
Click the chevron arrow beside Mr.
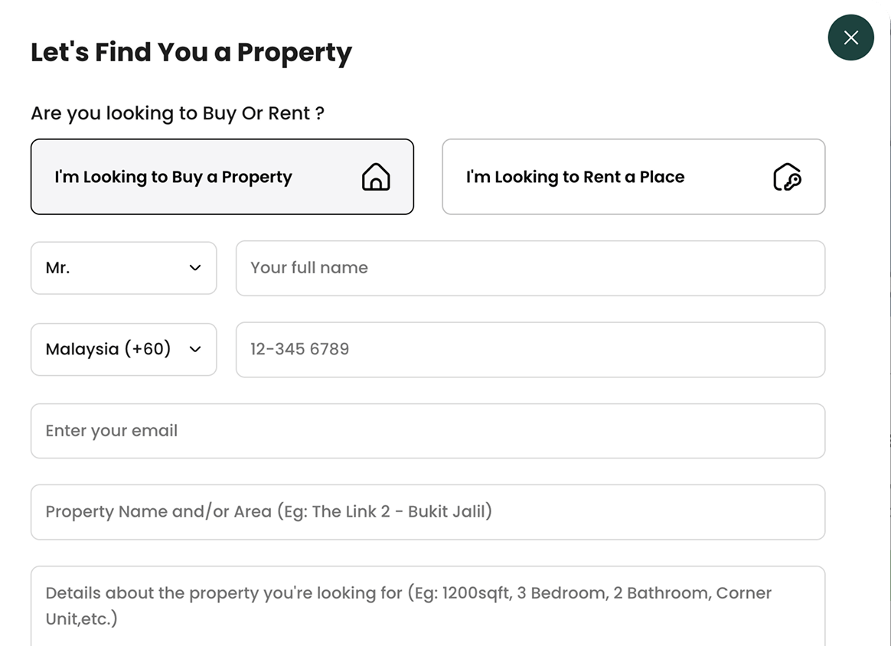(195, 268)
